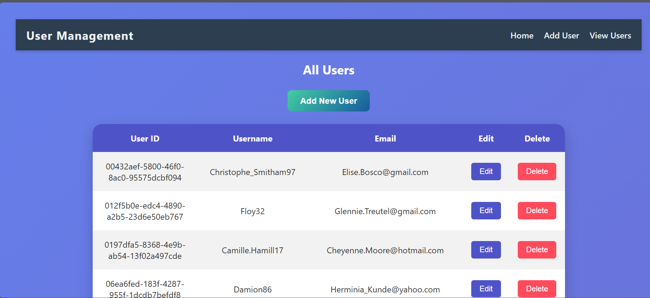Image resolution: width=650 pixels, height=298 pixels.
Task: Click the Username column header
Action: (253, 139)
